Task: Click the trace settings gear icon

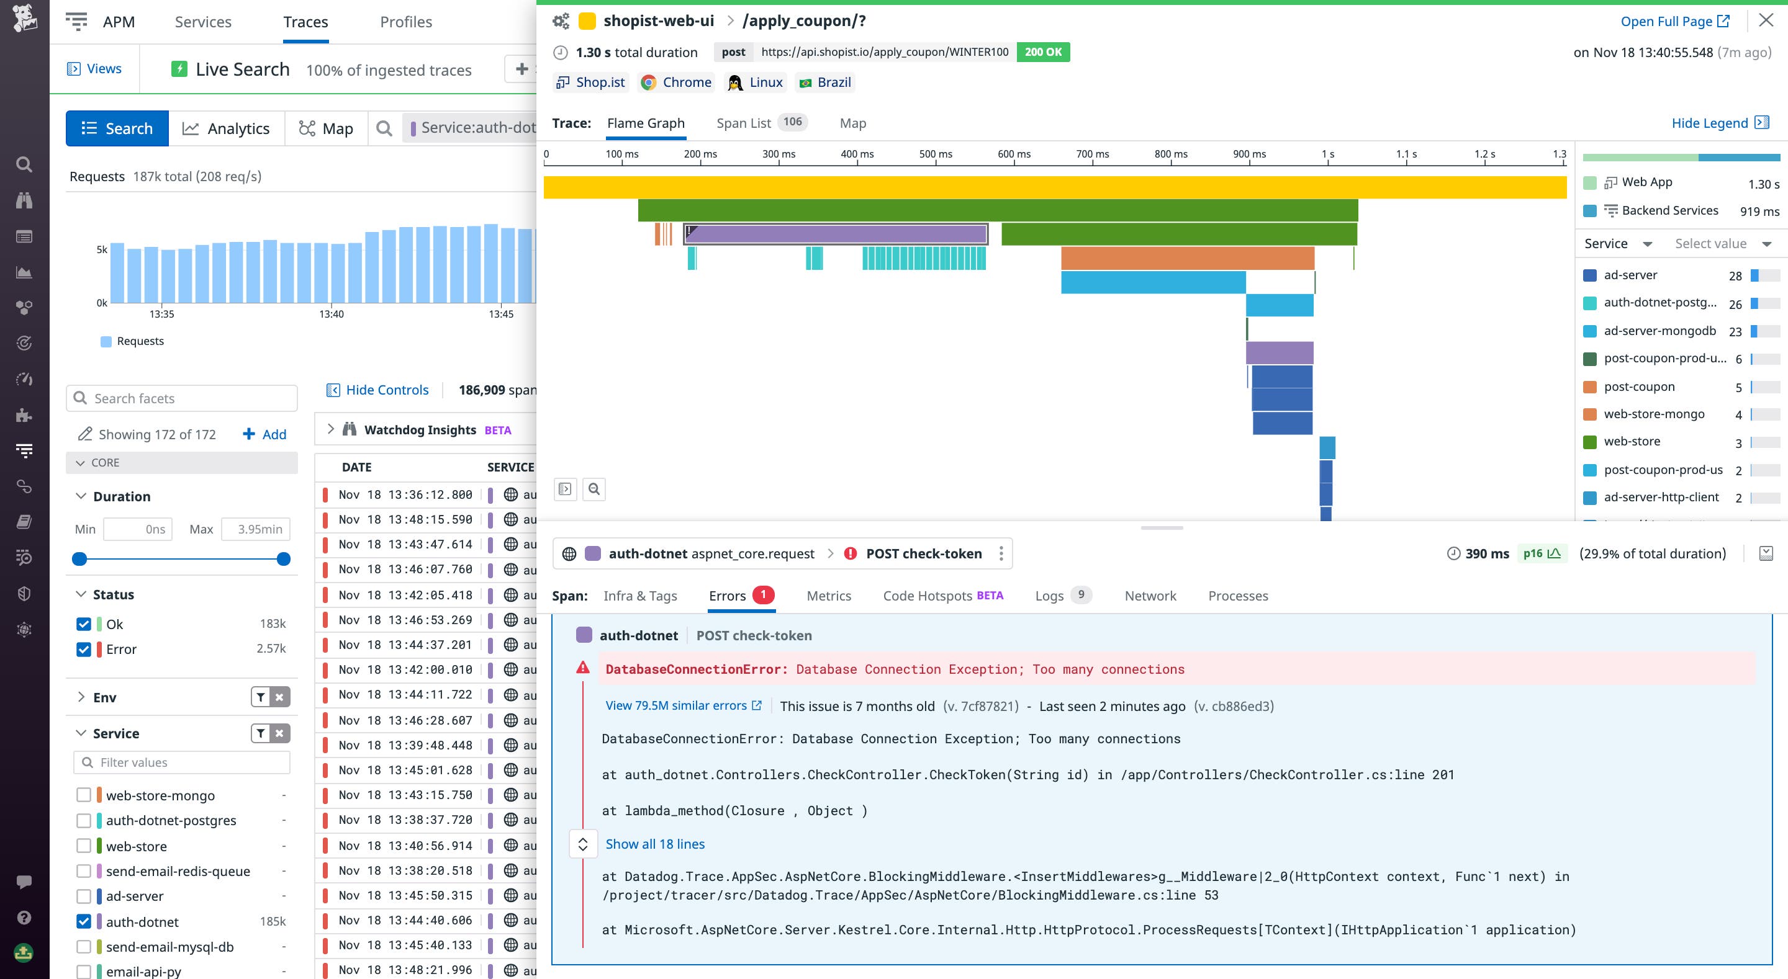Action: click(x=561, y=21)
